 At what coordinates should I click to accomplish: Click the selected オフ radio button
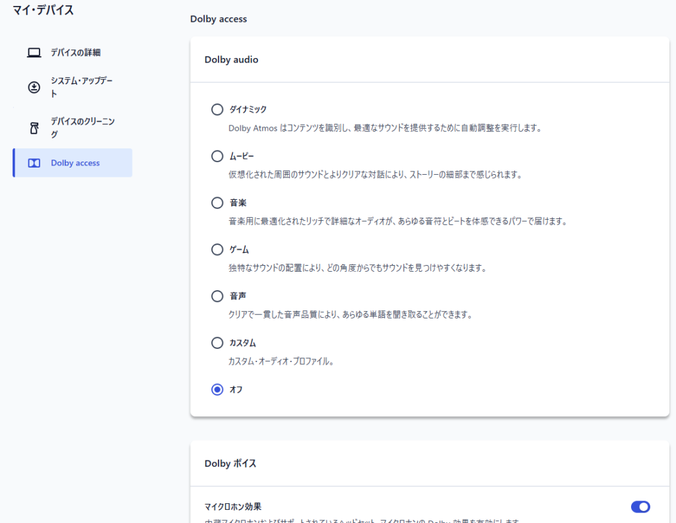pyautogui.click(x=217, y=390)
